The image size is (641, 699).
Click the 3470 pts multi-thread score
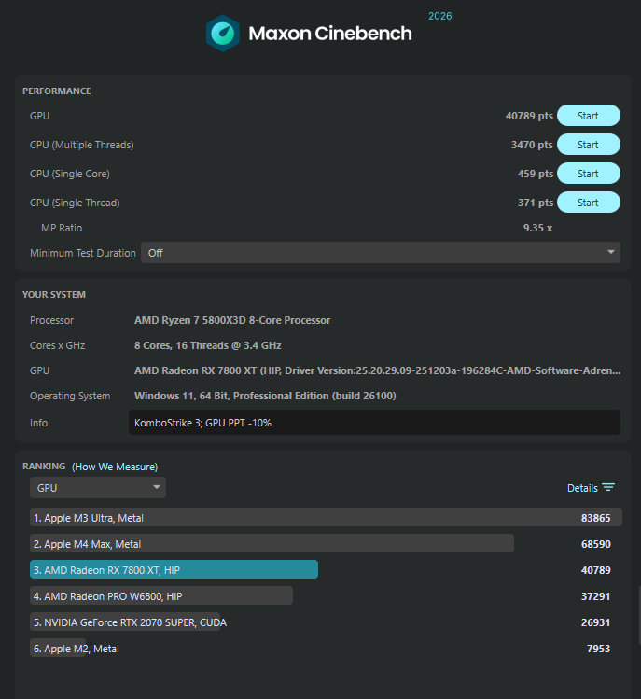[532, 145]
